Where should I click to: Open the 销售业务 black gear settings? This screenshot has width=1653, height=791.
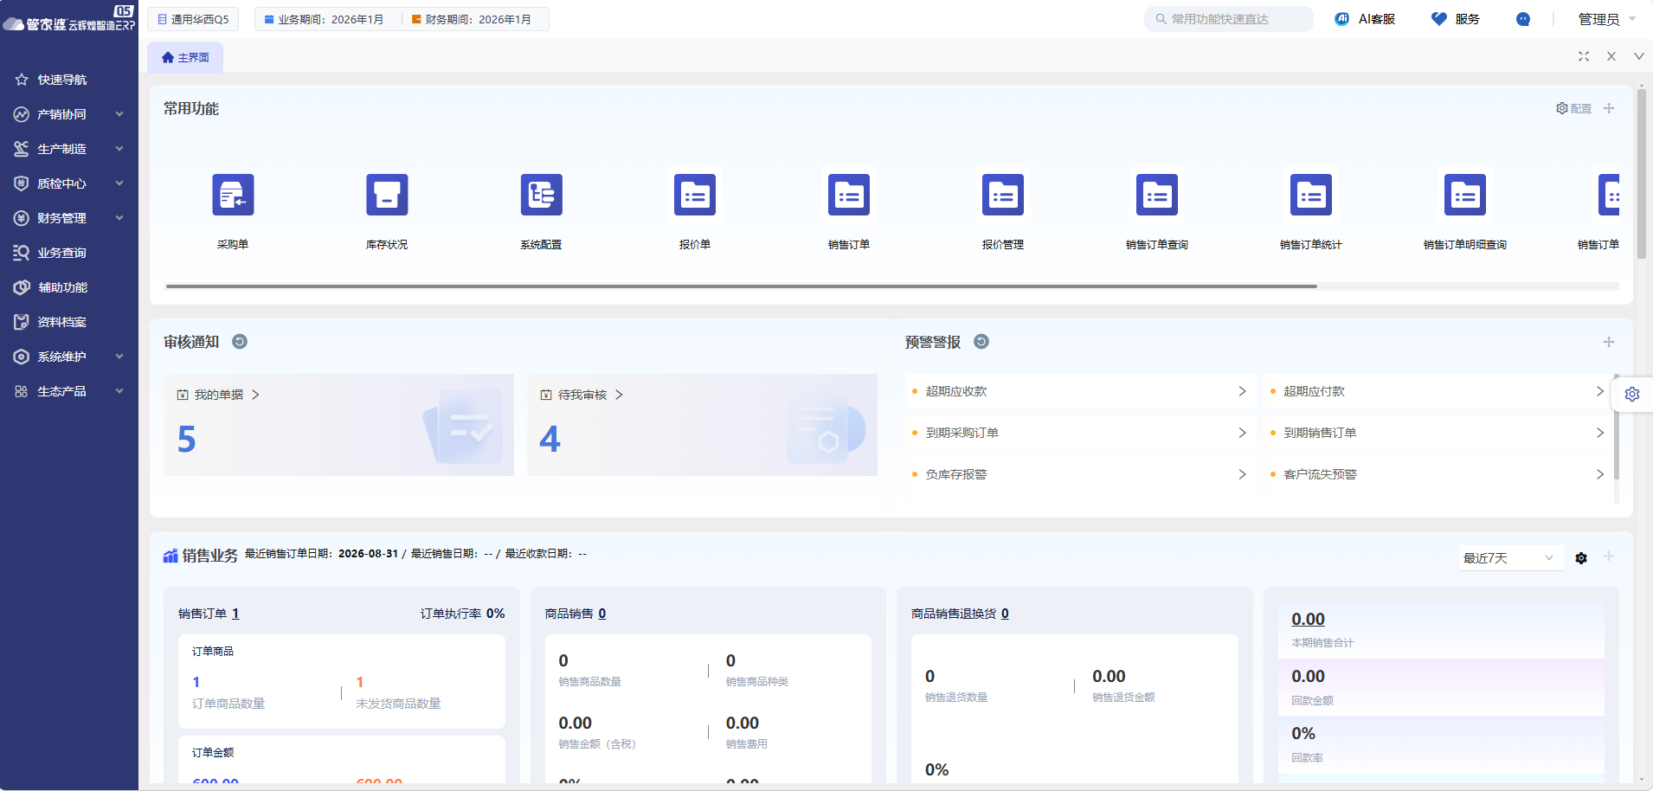coord(1581,558)
